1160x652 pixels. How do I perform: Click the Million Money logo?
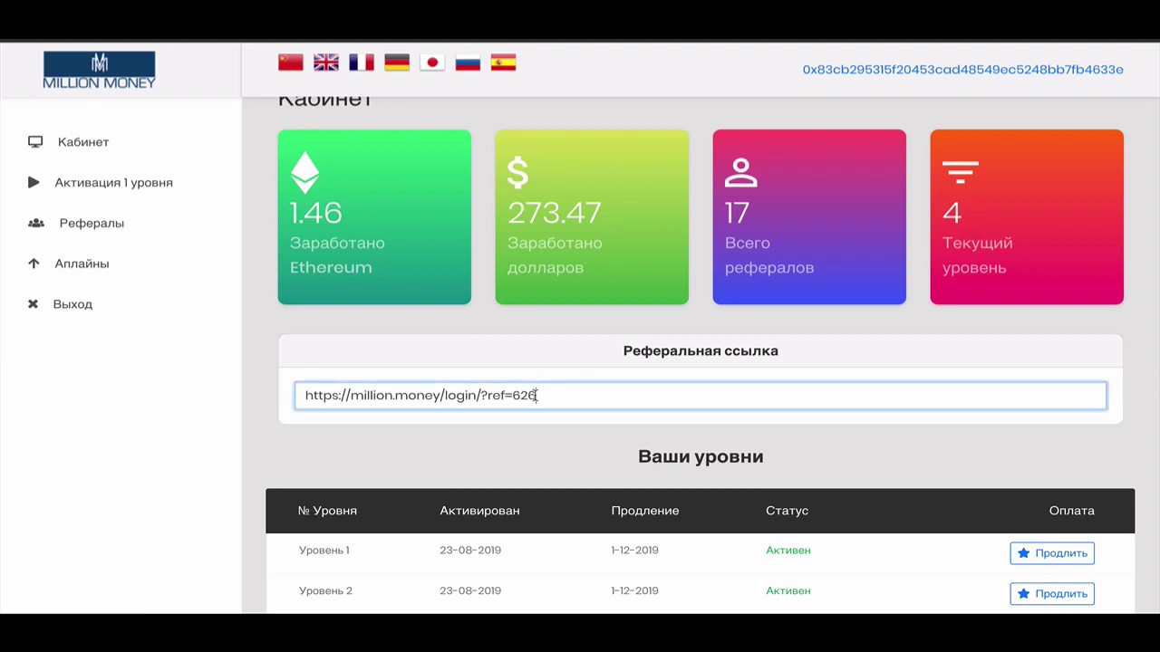click(x=100, y=70)
